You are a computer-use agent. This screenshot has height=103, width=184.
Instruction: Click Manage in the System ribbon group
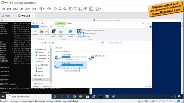click(87, 36)
